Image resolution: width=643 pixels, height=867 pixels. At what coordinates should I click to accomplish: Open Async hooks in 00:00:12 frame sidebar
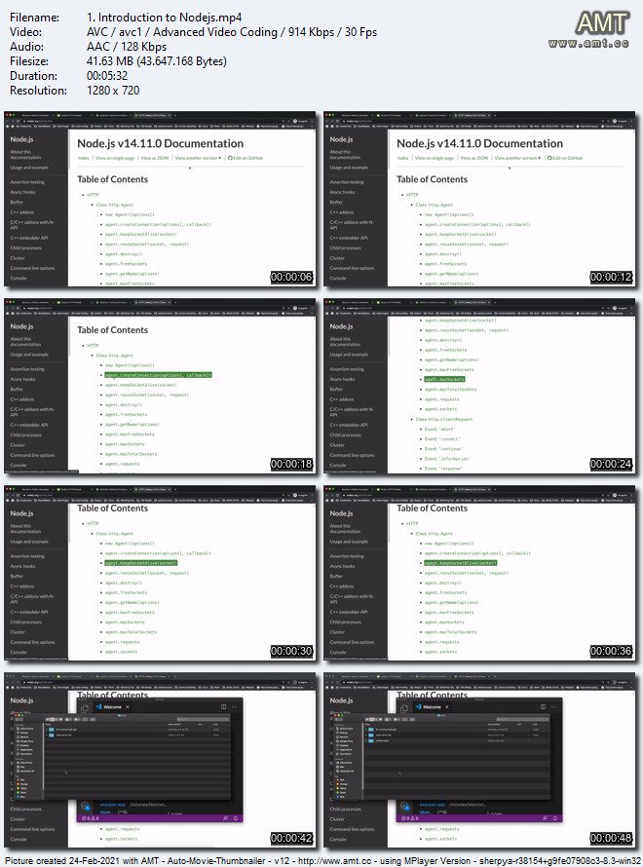[x=342, y=192]
